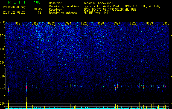Screen dimensions: 172x109
Task: Click the 0326 time marker
Action: tap(101, 23)
